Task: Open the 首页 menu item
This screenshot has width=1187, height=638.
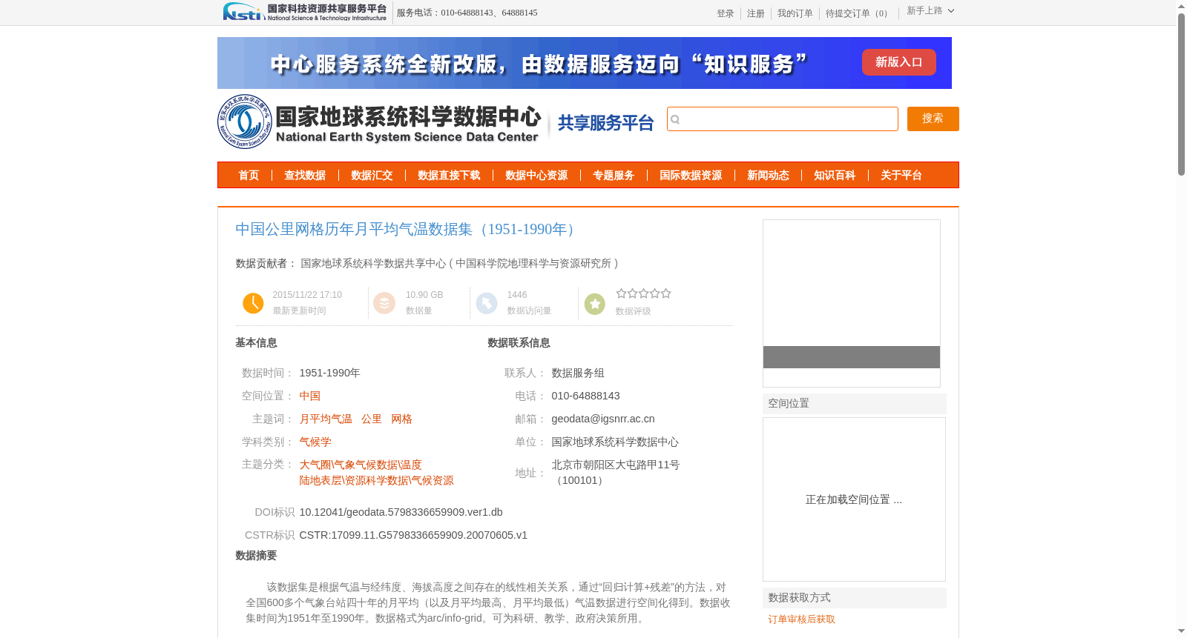Action: point(249,176)
